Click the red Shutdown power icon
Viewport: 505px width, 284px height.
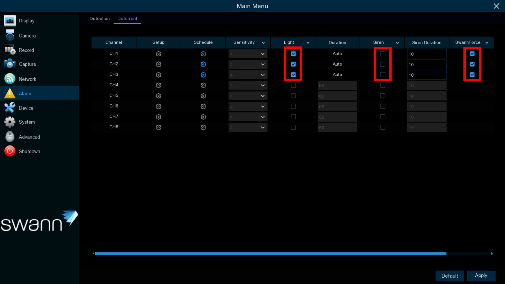pyautogui.click(x=10, y=151)
